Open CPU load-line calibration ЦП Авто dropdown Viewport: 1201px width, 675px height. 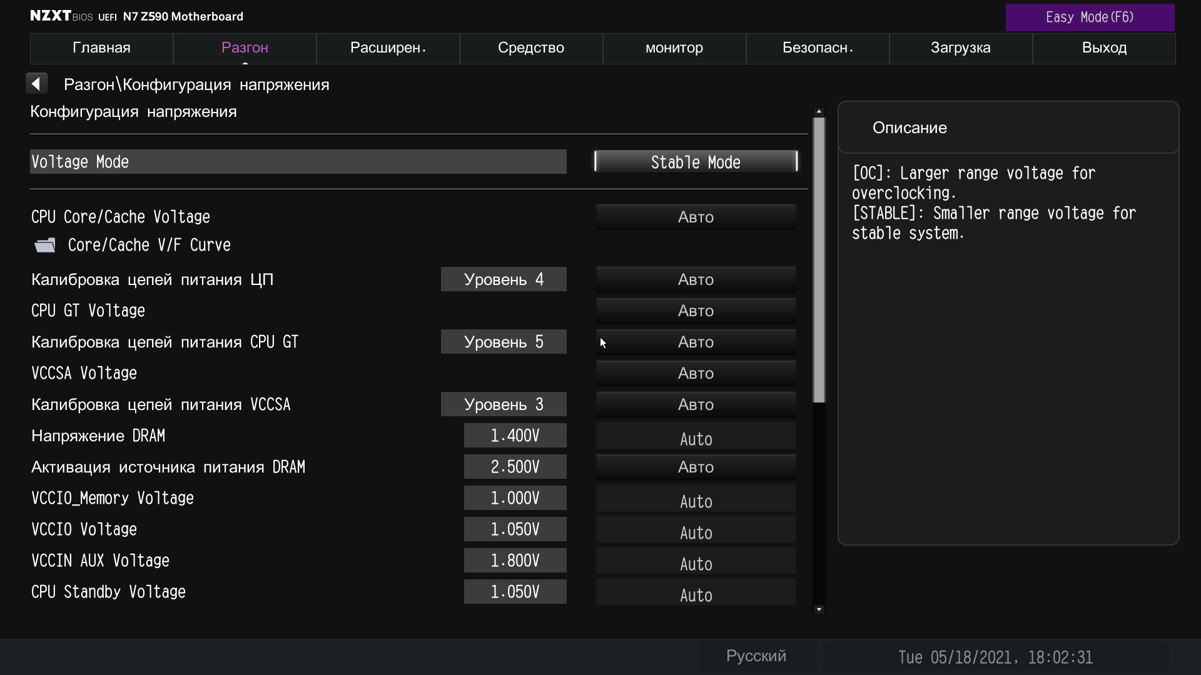(696, 279)
